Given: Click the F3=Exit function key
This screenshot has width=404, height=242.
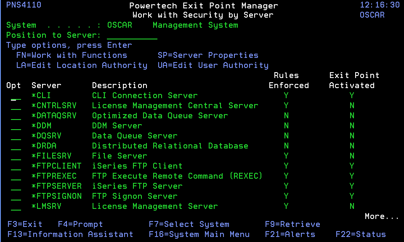Looking at the screenshot, I should (x=25, y=224).
